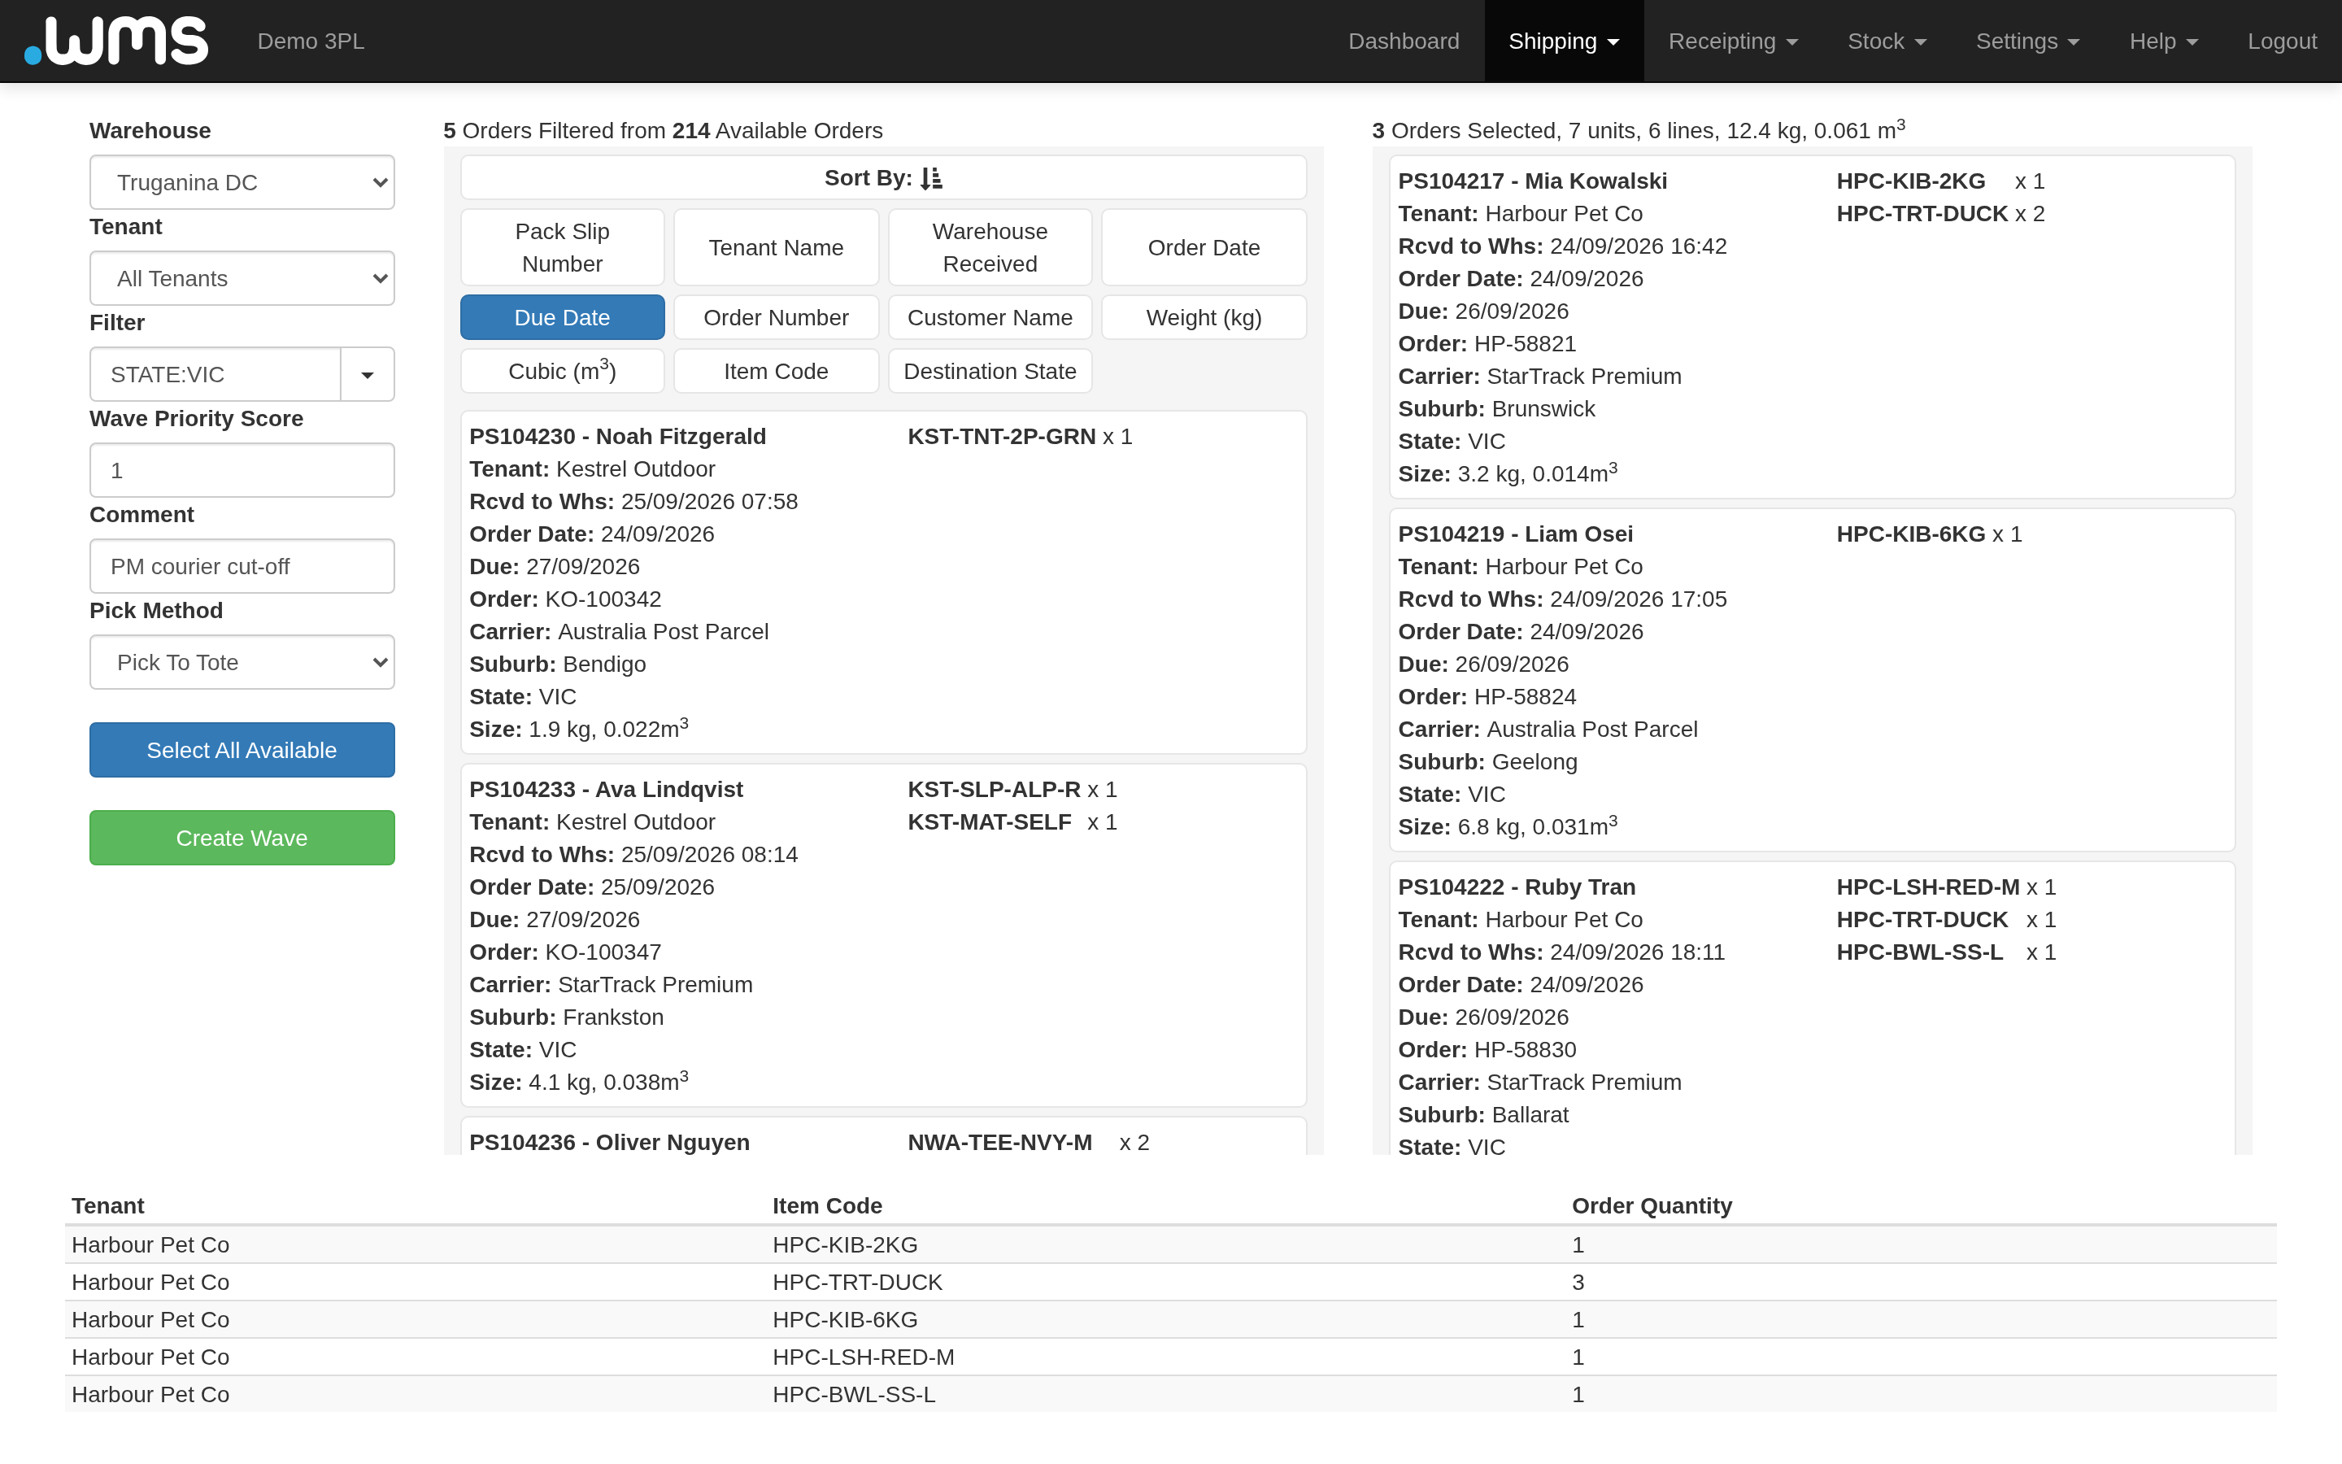The image size is (2342, 1464).
Task: Open the Help menu
Action: tap(2163, 41)
